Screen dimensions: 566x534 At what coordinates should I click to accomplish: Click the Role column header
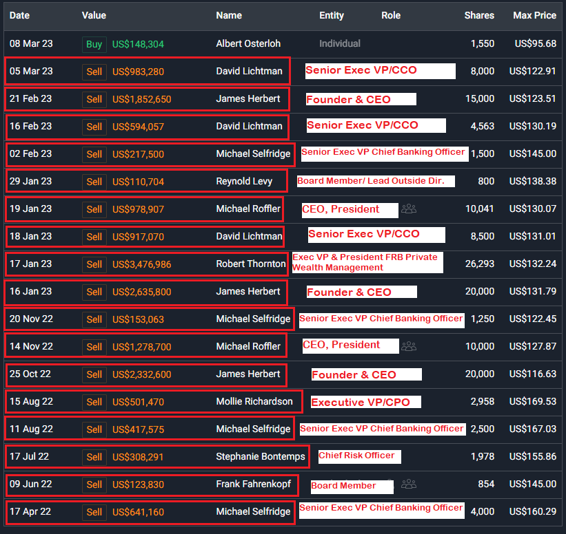pyautogui.click(x=391, y=16)
